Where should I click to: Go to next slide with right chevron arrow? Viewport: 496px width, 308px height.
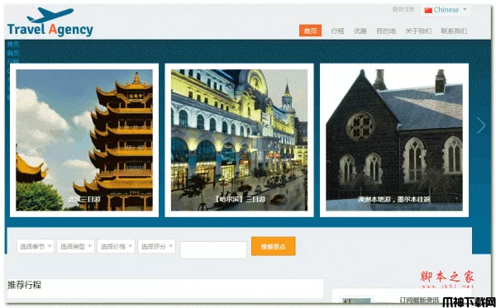481,126
